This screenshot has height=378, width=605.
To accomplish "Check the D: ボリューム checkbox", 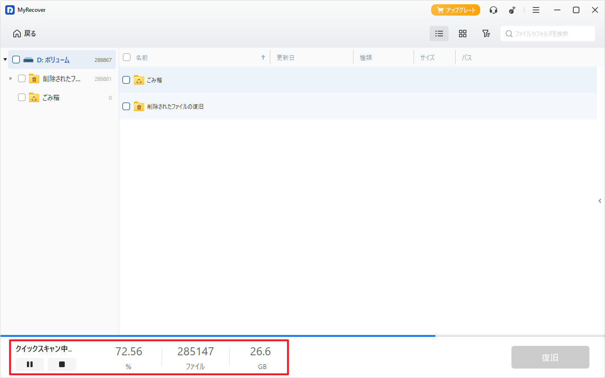I will [x=16, y=60].
